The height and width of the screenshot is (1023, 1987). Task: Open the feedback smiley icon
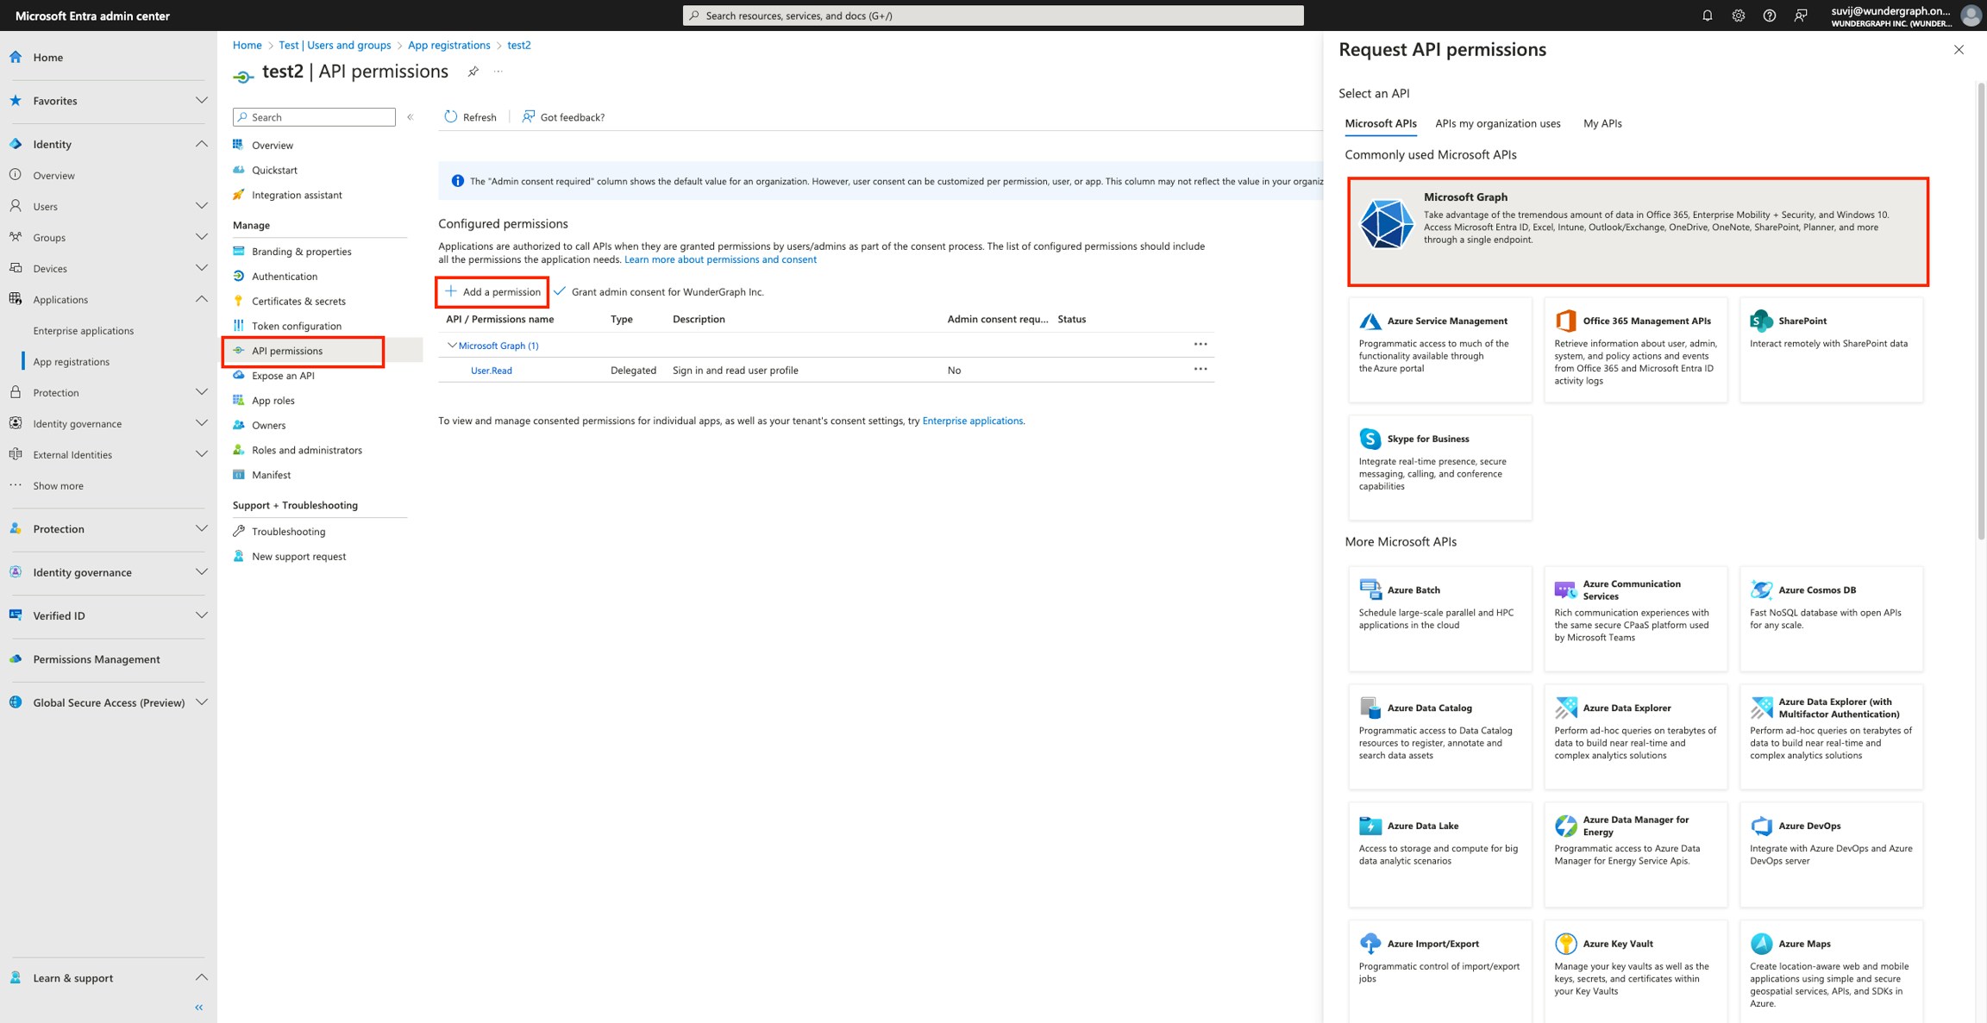point(1802,15)
